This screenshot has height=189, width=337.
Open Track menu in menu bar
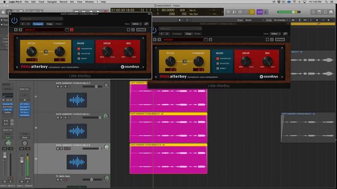coord(41,2)
